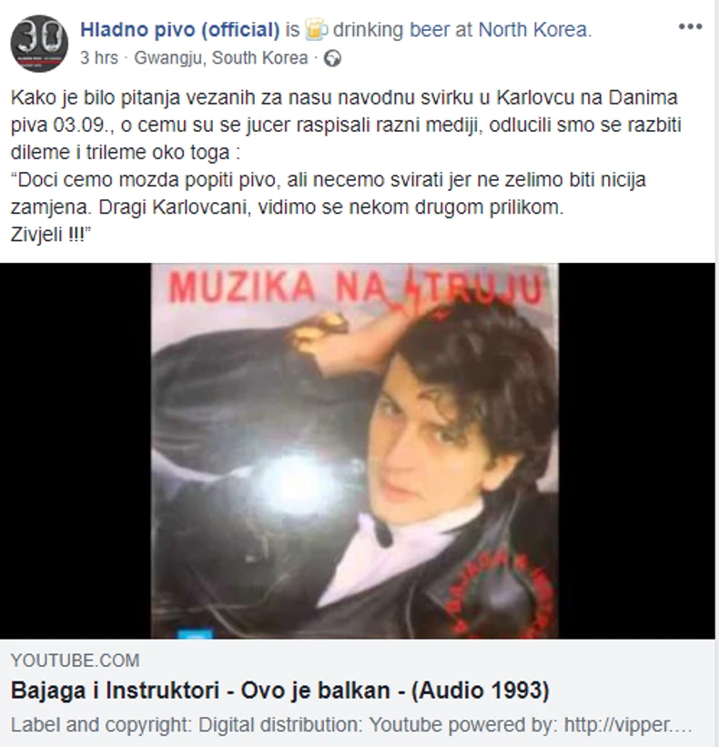
Task: Click the Label and copyright description text
Action: pos(351,724)
